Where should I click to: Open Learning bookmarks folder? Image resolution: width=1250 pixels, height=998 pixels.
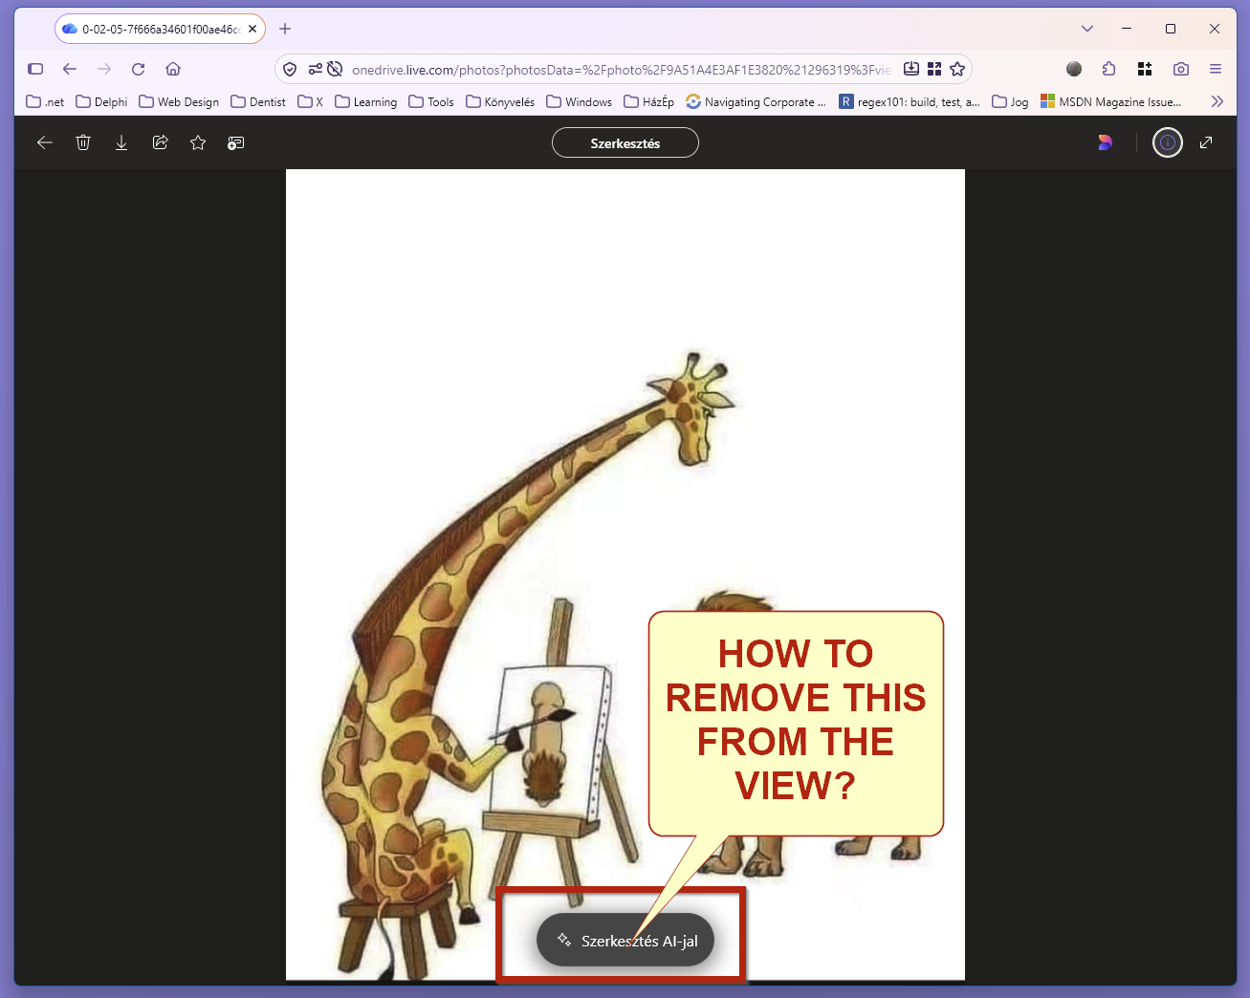coord(366,101)
